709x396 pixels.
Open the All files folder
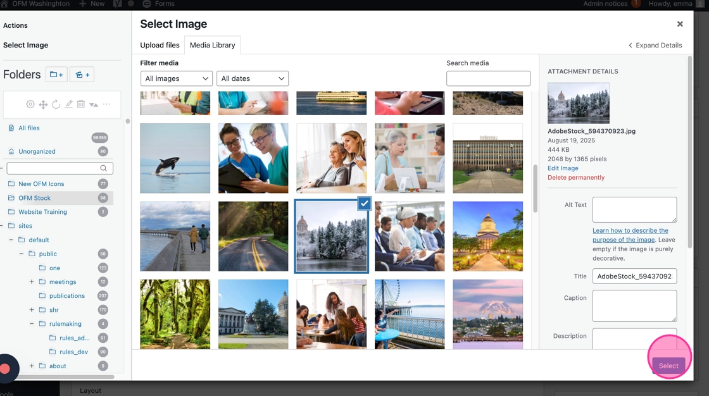(x=29, y=128)
